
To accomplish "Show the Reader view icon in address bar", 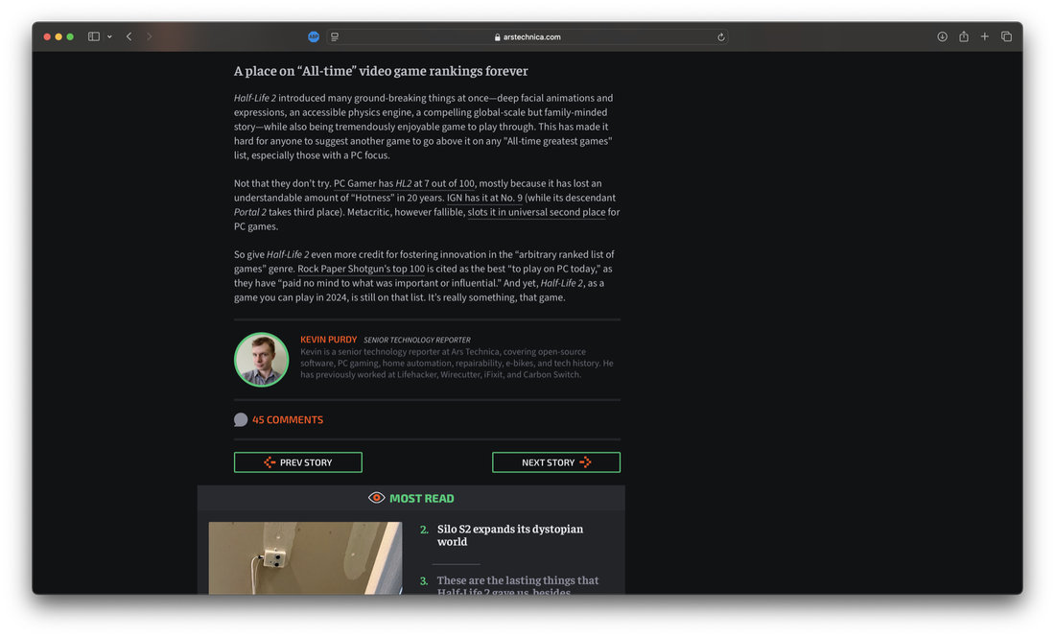I will [335, 37].
